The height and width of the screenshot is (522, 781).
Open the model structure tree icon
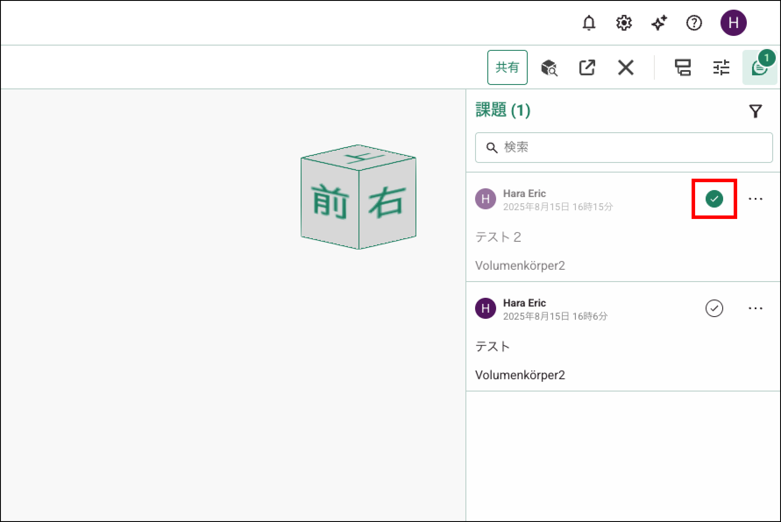coord(683,68)
